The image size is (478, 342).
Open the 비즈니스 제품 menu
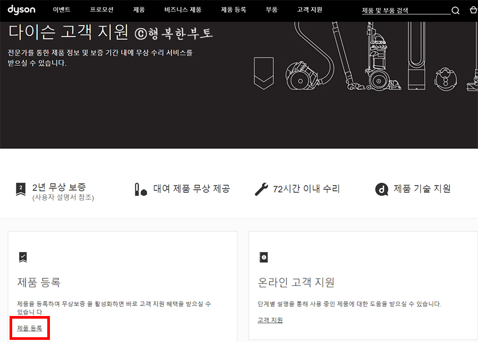coord(183,10)
